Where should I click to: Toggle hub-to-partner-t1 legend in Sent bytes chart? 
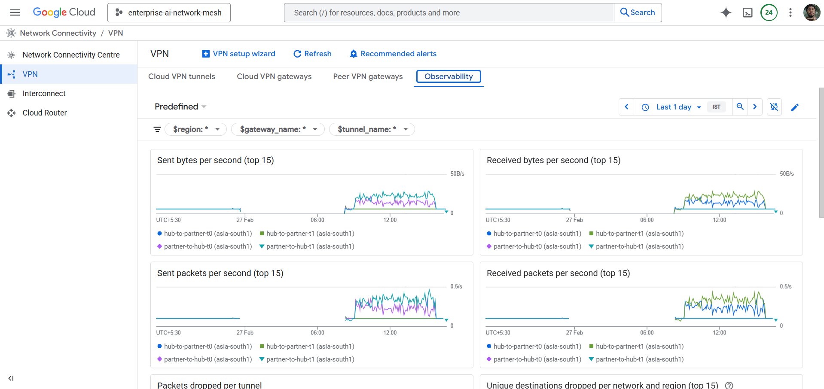click(307, 234)
